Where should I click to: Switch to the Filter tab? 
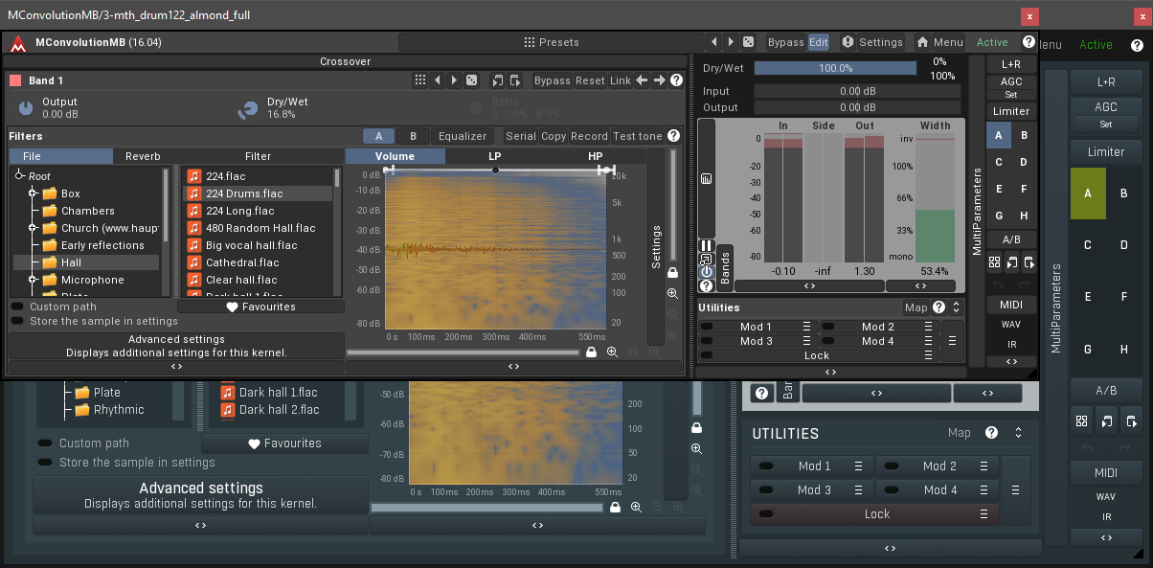[x=258, y=156]
